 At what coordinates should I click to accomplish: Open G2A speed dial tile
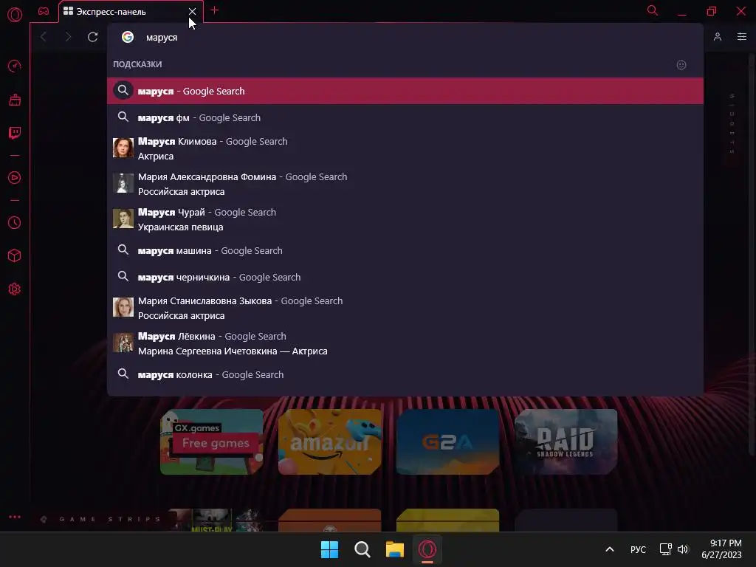tap(448, 441)
